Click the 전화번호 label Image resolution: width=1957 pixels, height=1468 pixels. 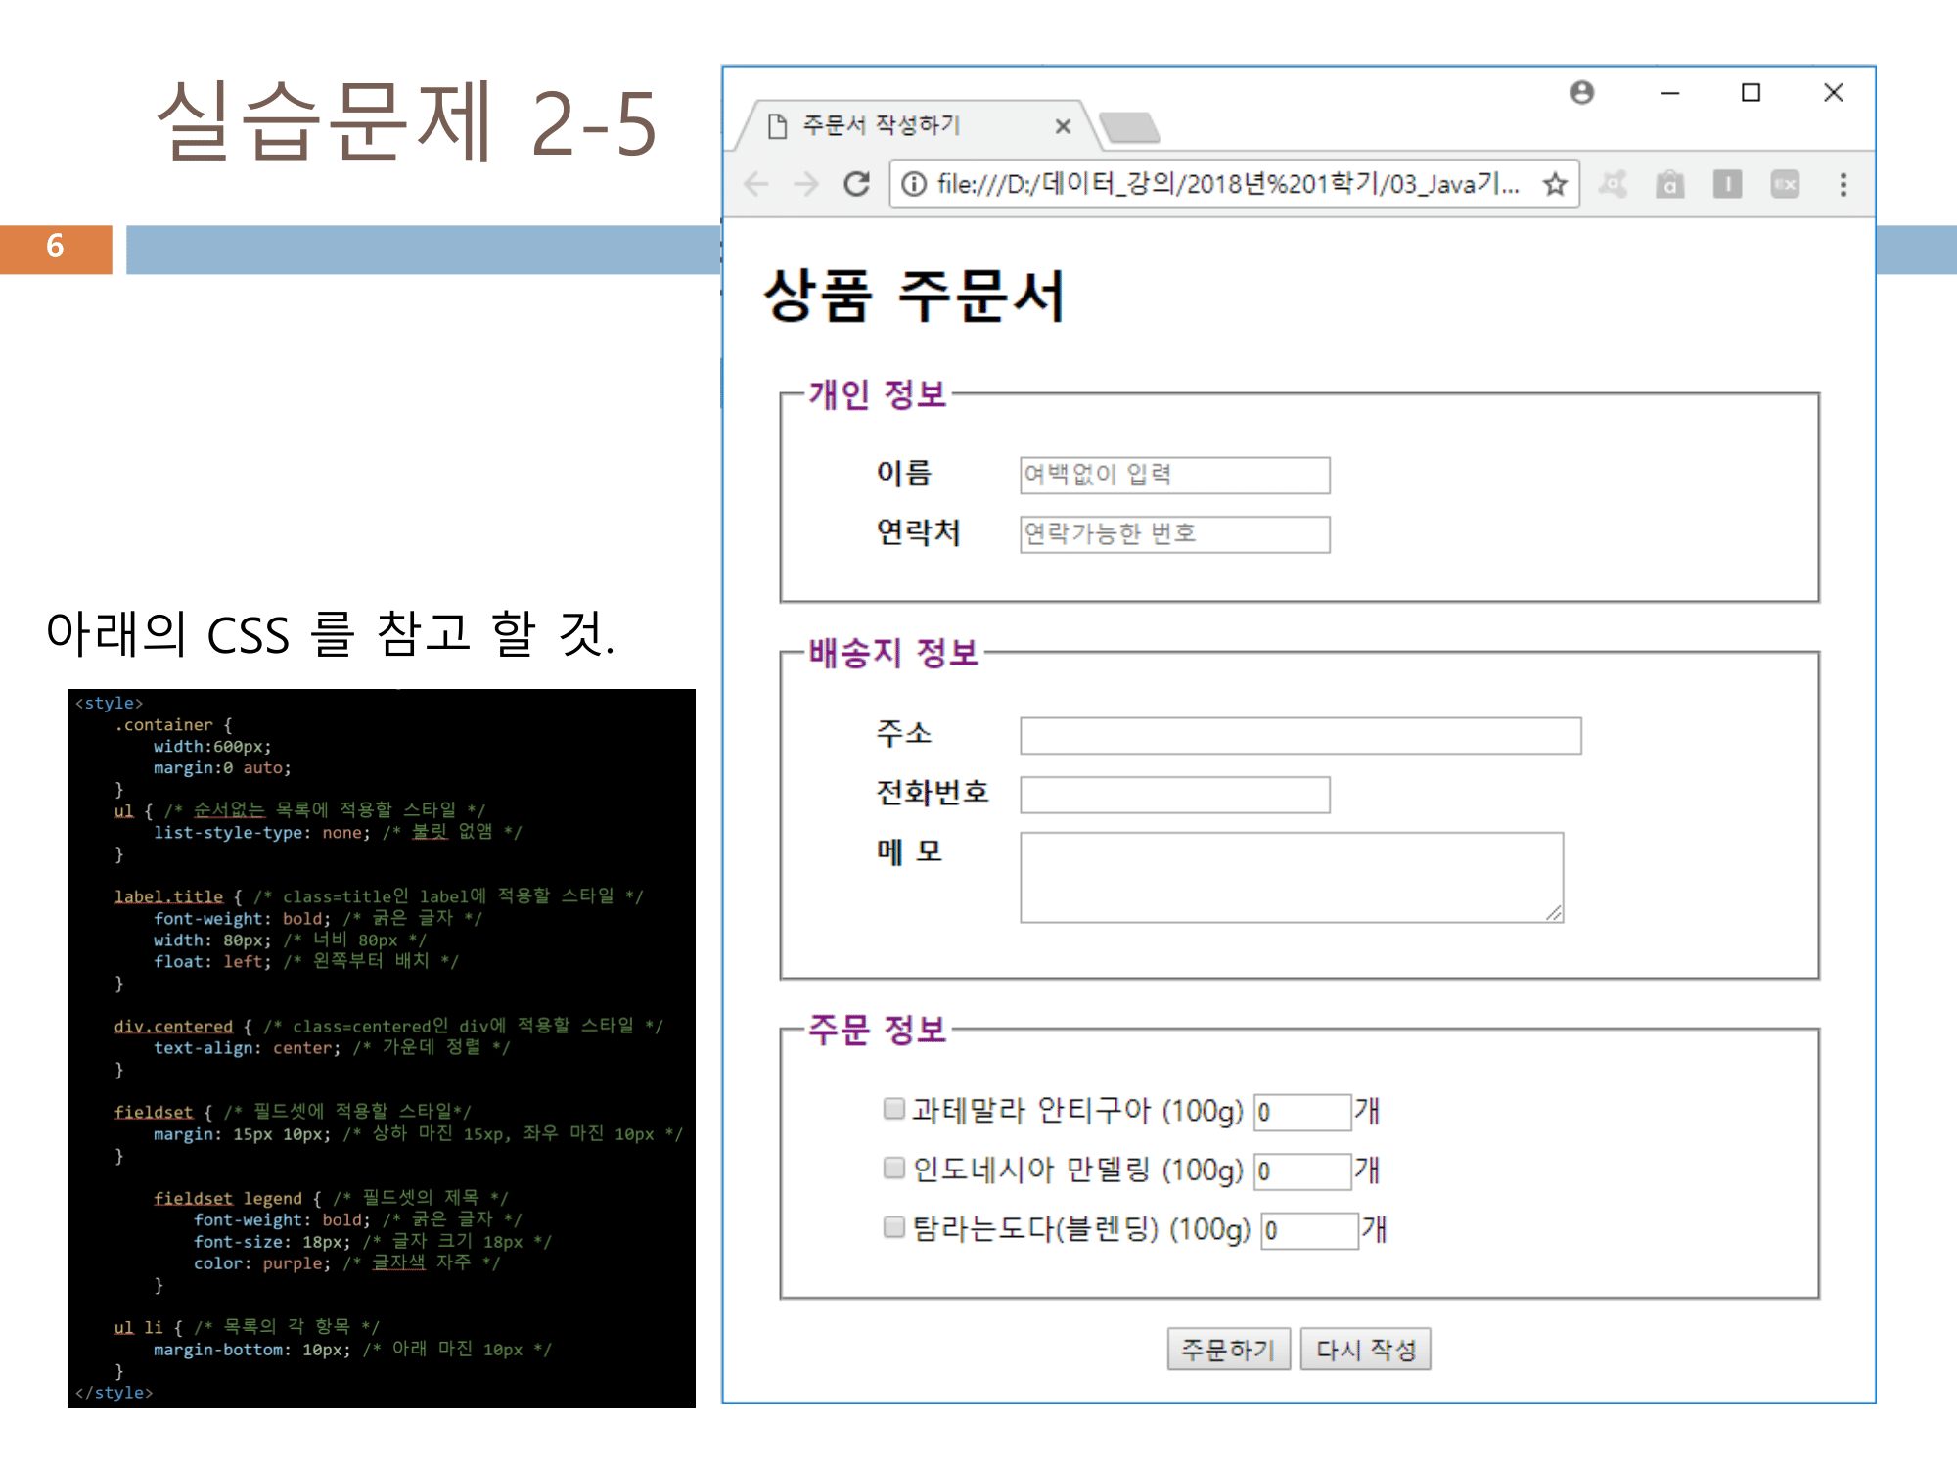(933, 792)
